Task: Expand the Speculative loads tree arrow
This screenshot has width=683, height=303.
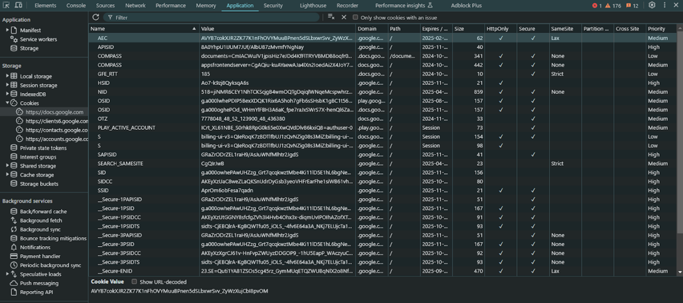Action: tap(7, 274)
